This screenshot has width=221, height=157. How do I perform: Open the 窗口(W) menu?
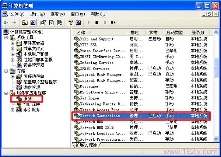(x=78, y=14)
